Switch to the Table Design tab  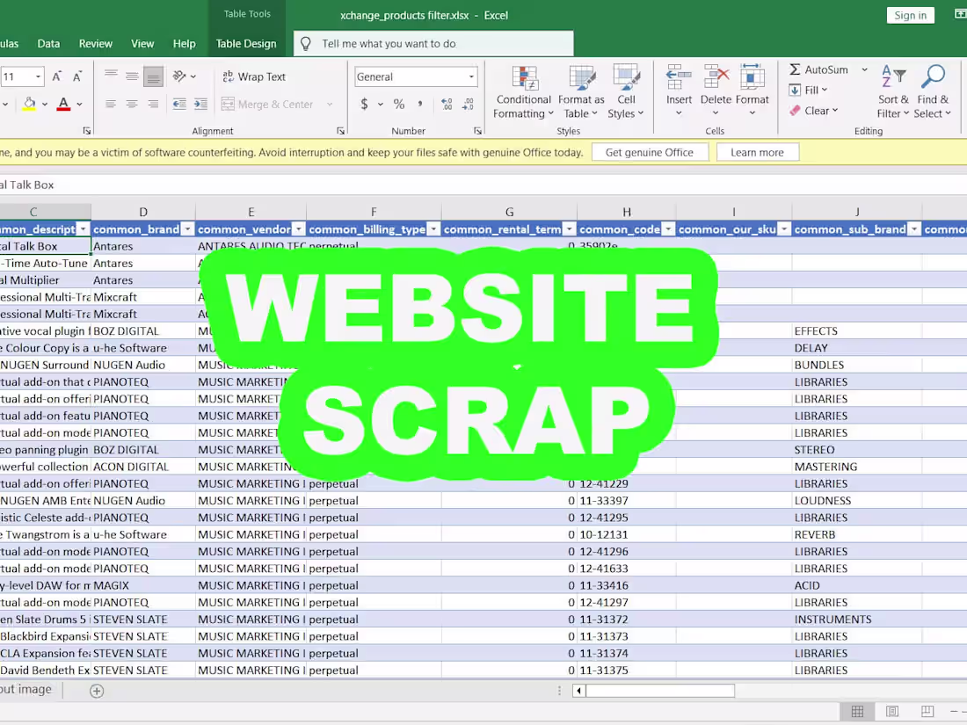[x=245, y=43]
